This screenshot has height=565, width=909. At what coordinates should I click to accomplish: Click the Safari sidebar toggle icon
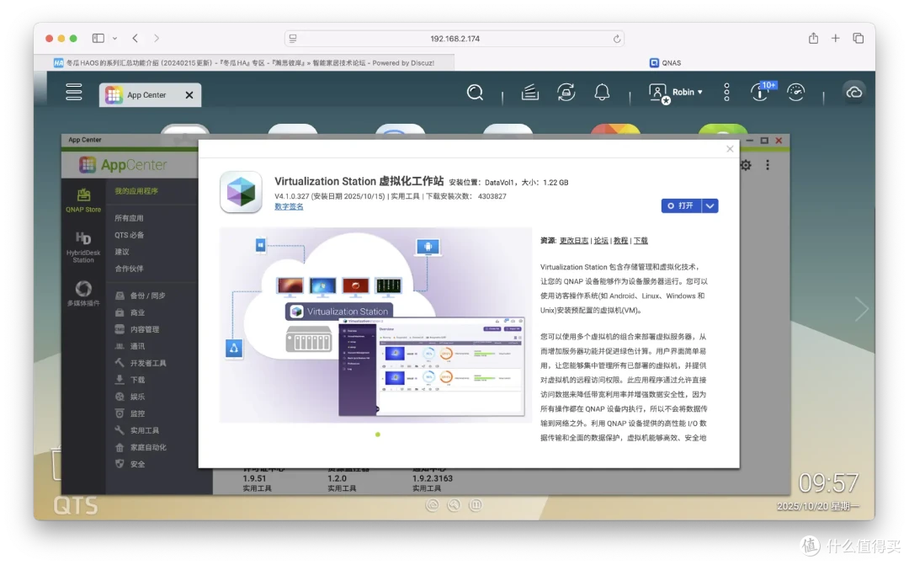(98, 38)
